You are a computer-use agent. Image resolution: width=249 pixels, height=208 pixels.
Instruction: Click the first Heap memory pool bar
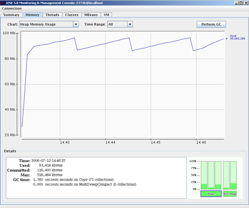tap(204, 175)
